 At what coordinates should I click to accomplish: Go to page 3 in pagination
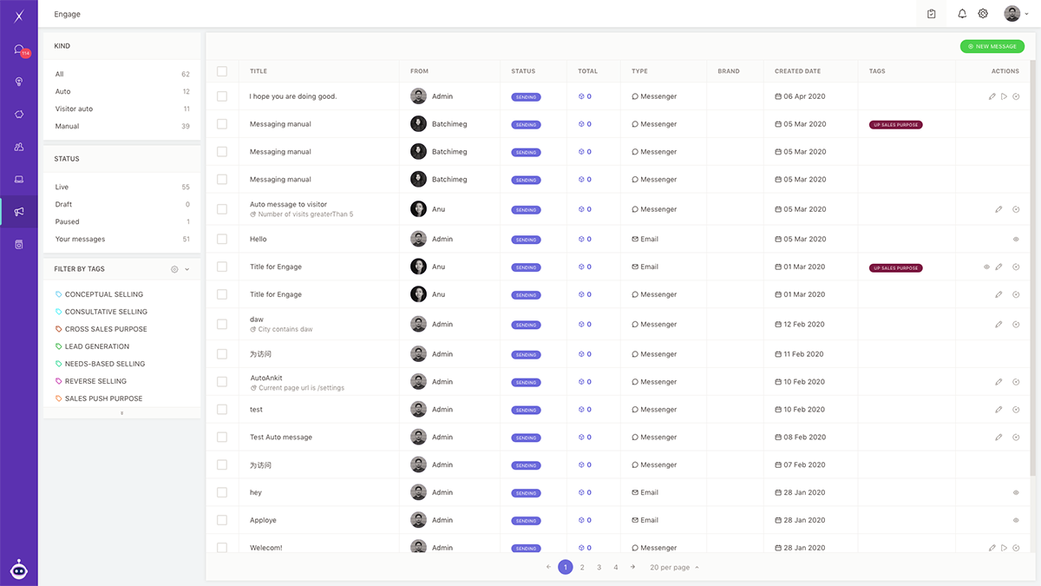[599, 568]
